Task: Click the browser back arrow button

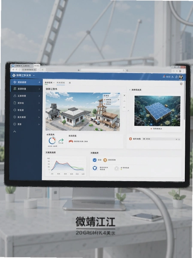Action: [x=13, y=70]
